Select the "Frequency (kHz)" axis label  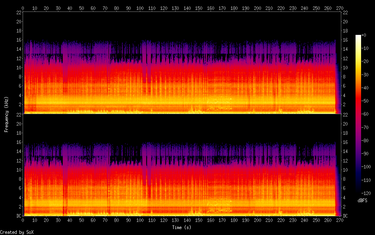pos(6,114)
